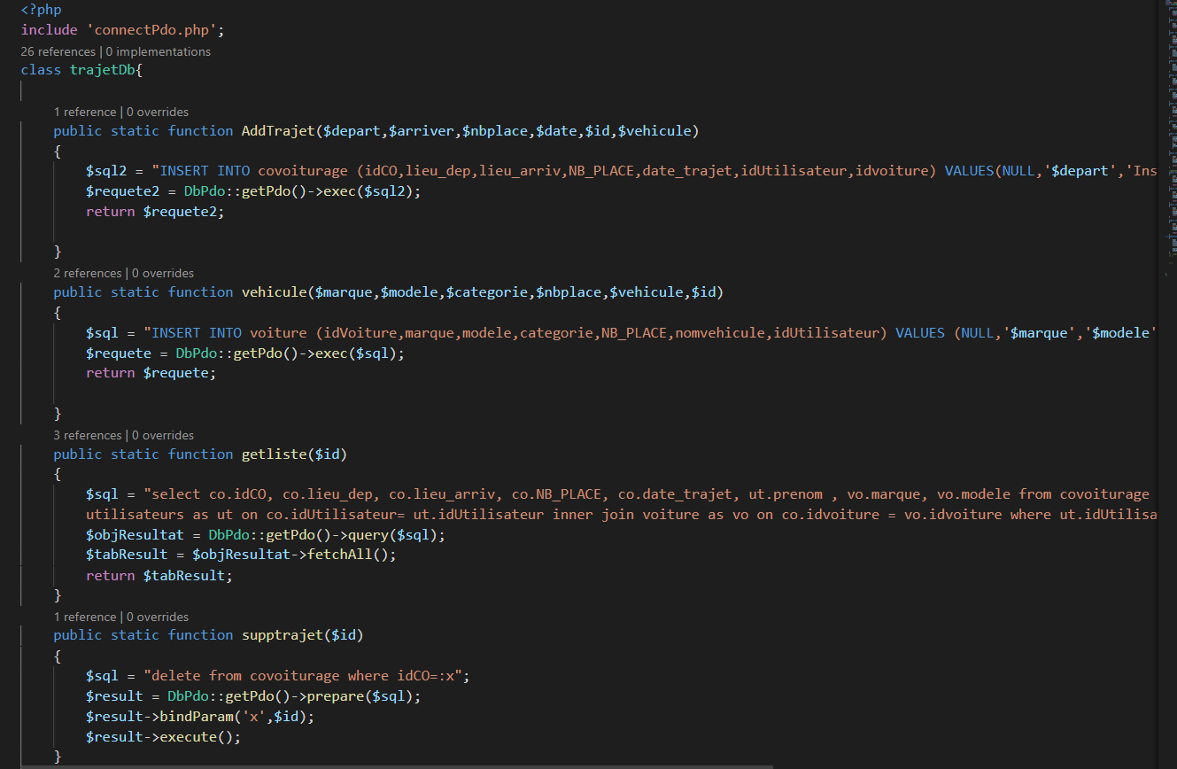The image size is (1177, 769).
Task: Open the '2 references' CodeLens above vehicule
Action: point(88,273)
